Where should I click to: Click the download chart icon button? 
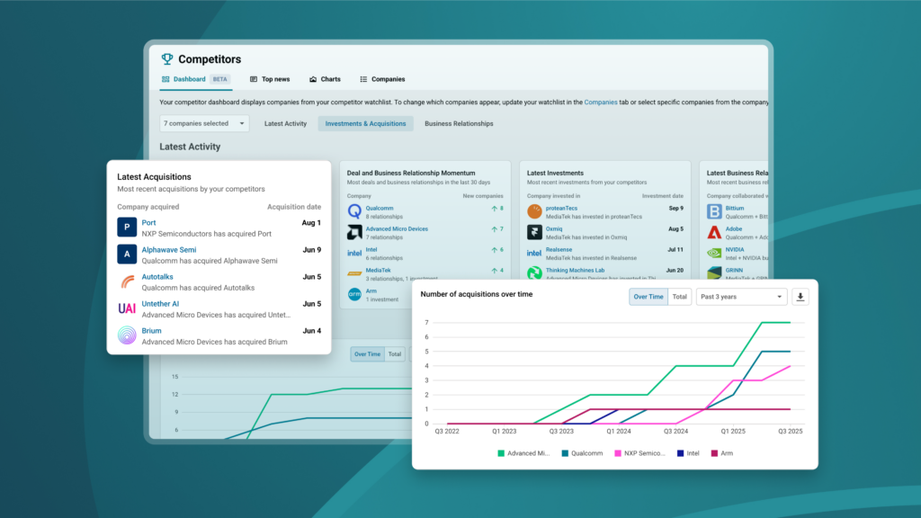pyautogui.click(x=800, y=297)
